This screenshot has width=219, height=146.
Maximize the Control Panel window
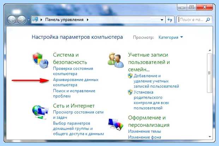click(191, 7)
